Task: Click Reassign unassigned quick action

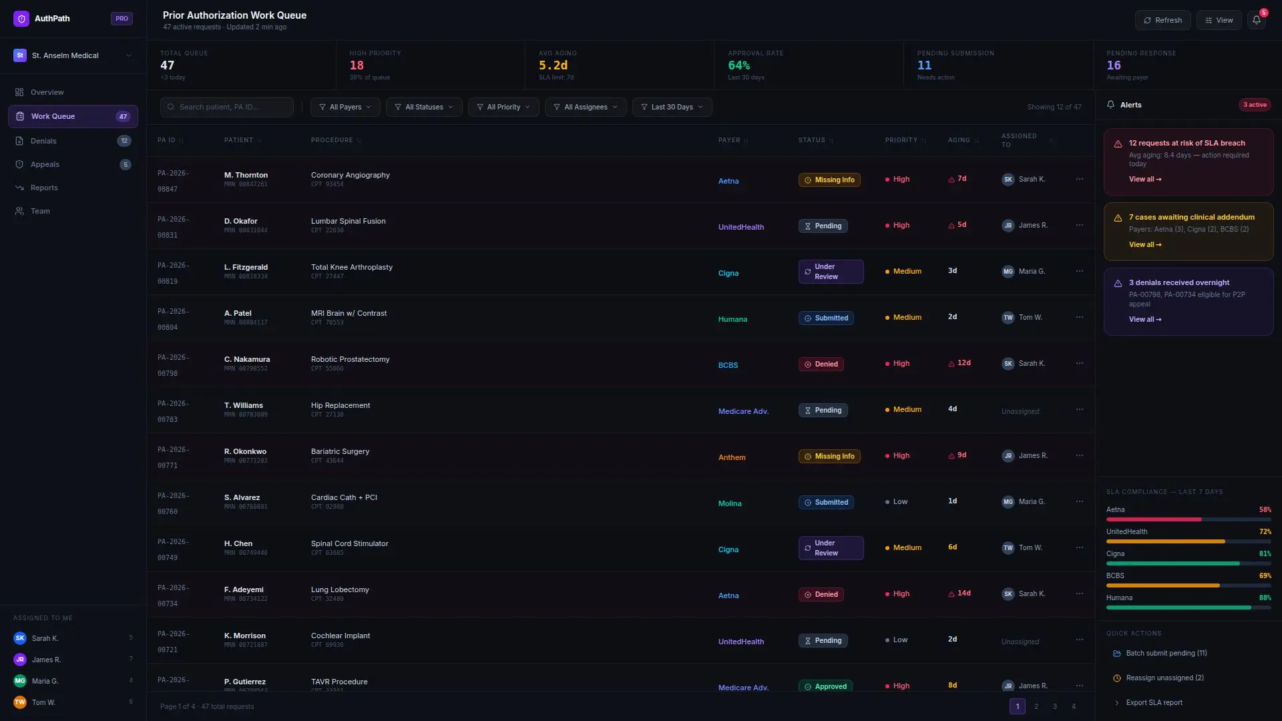Action: tap(1164, 678)
